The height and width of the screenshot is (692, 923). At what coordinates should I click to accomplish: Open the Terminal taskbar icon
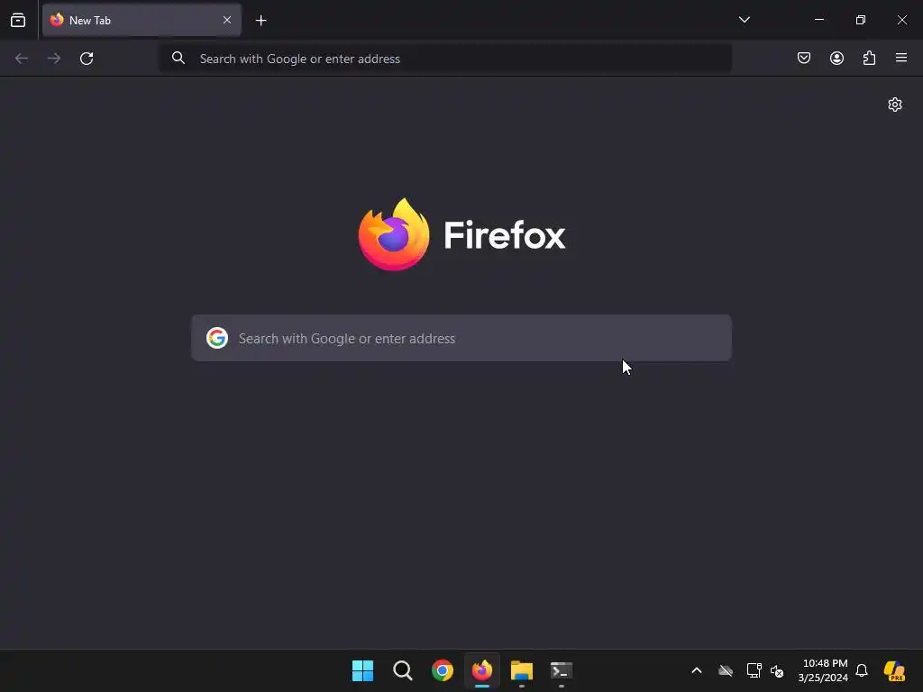point(562,670)
